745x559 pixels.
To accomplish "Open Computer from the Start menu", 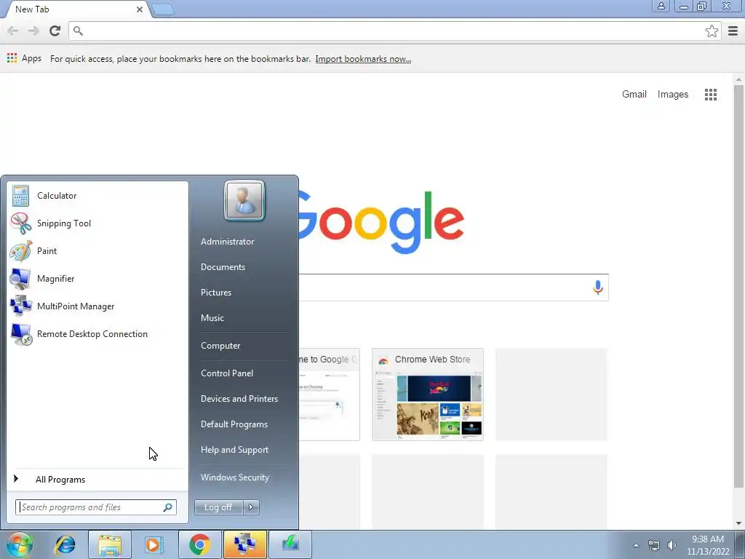I will tap(220, 346).
